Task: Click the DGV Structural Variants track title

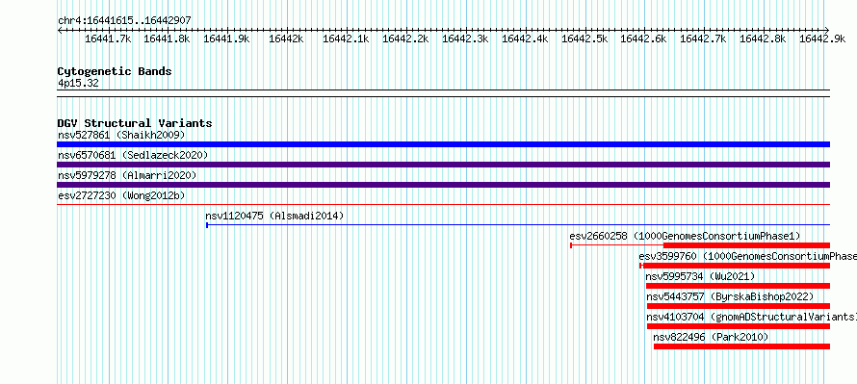Action: 135,123
